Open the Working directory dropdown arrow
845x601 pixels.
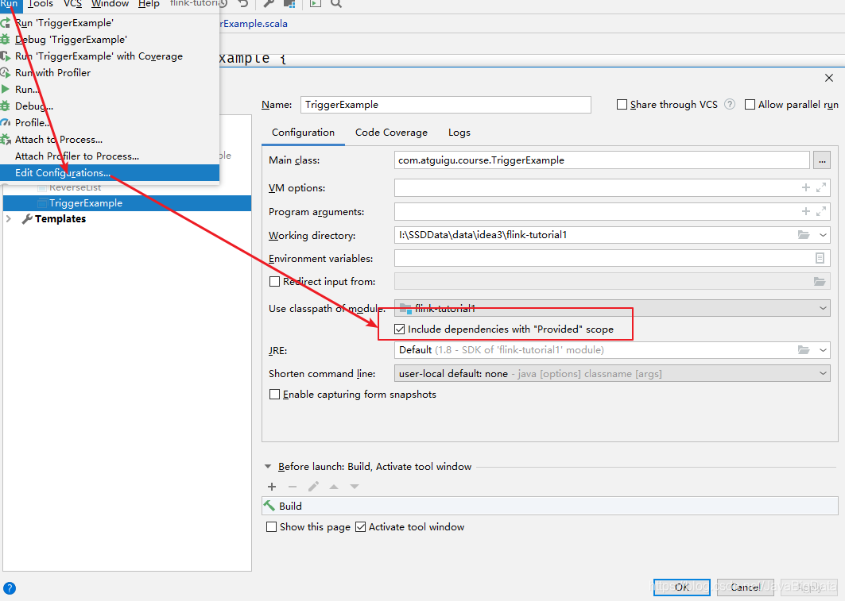823,234
